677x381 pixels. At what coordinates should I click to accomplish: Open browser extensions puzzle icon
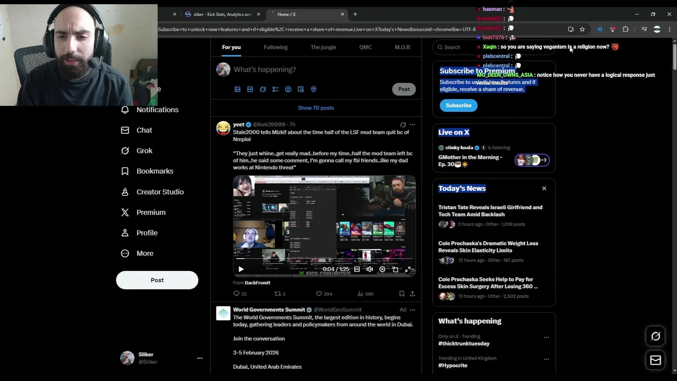click(625, 30)
